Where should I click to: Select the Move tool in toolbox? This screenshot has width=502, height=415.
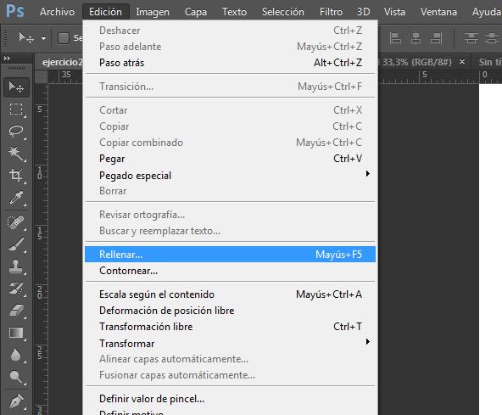click(x=16, y=87)
